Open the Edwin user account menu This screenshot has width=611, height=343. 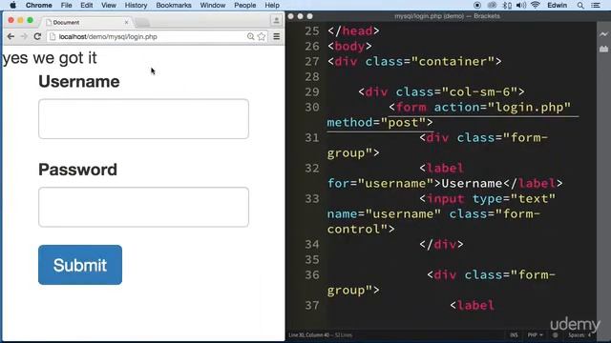tap(558, 5)
